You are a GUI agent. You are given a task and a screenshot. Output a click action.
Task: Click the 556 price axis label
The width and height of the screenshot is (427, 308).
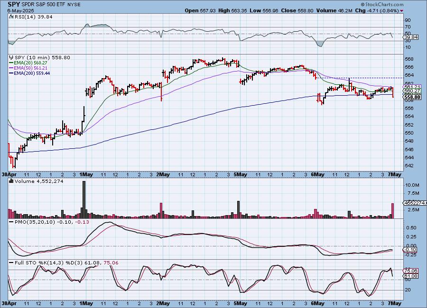409,109
